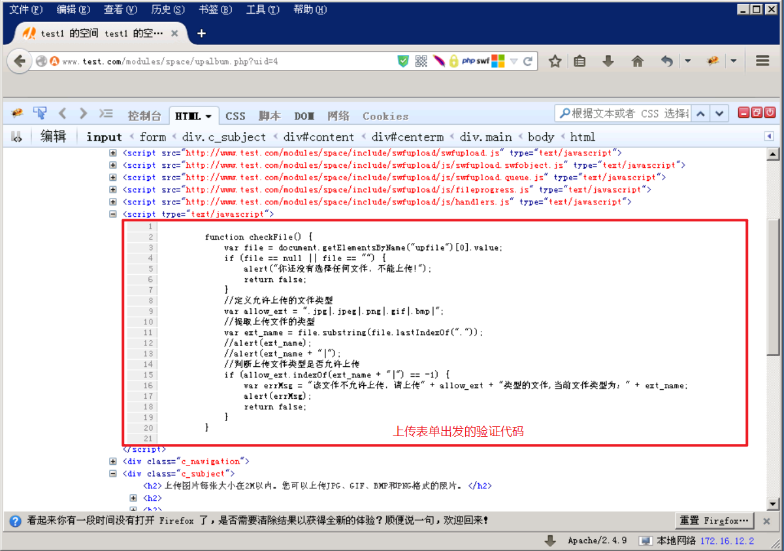
Task: Open the command line popup icon in Firebug
Action: click(x=106, y=114)
